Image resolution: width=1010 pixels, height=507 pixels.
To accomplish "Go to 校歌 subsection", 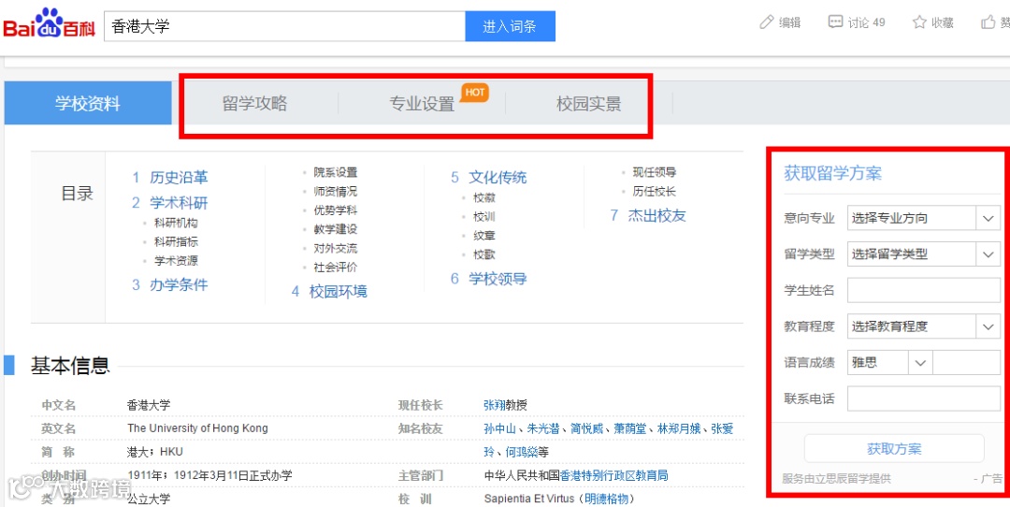I will (484, 254).
